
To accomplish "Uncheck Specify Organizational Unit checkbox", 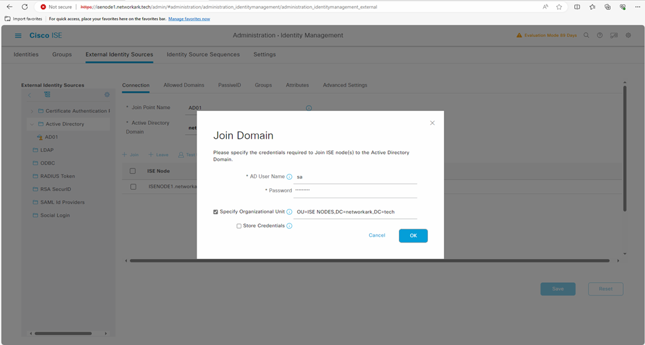I will point(216,212).
